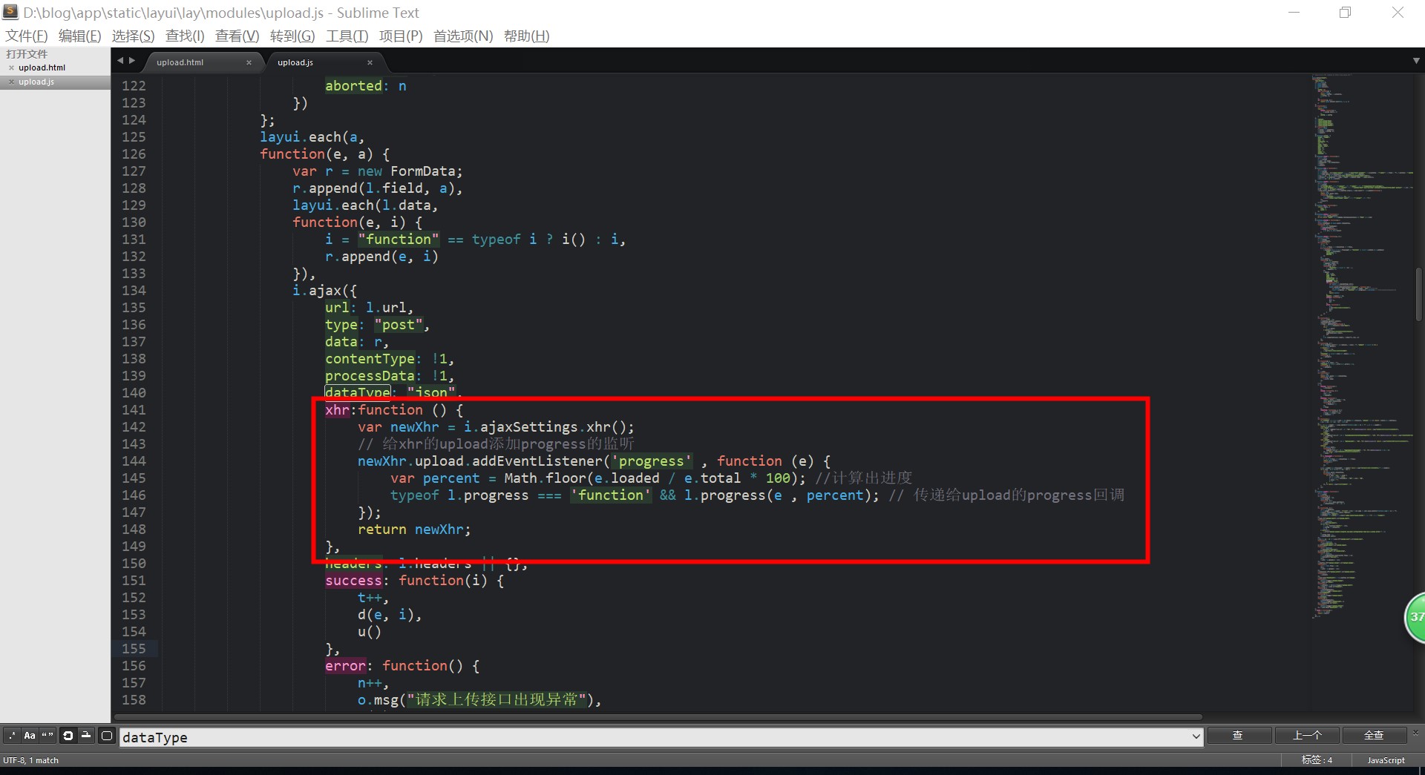Click "post" string on line 136
Screen dimensions: 1425x775
coord(399,325)
